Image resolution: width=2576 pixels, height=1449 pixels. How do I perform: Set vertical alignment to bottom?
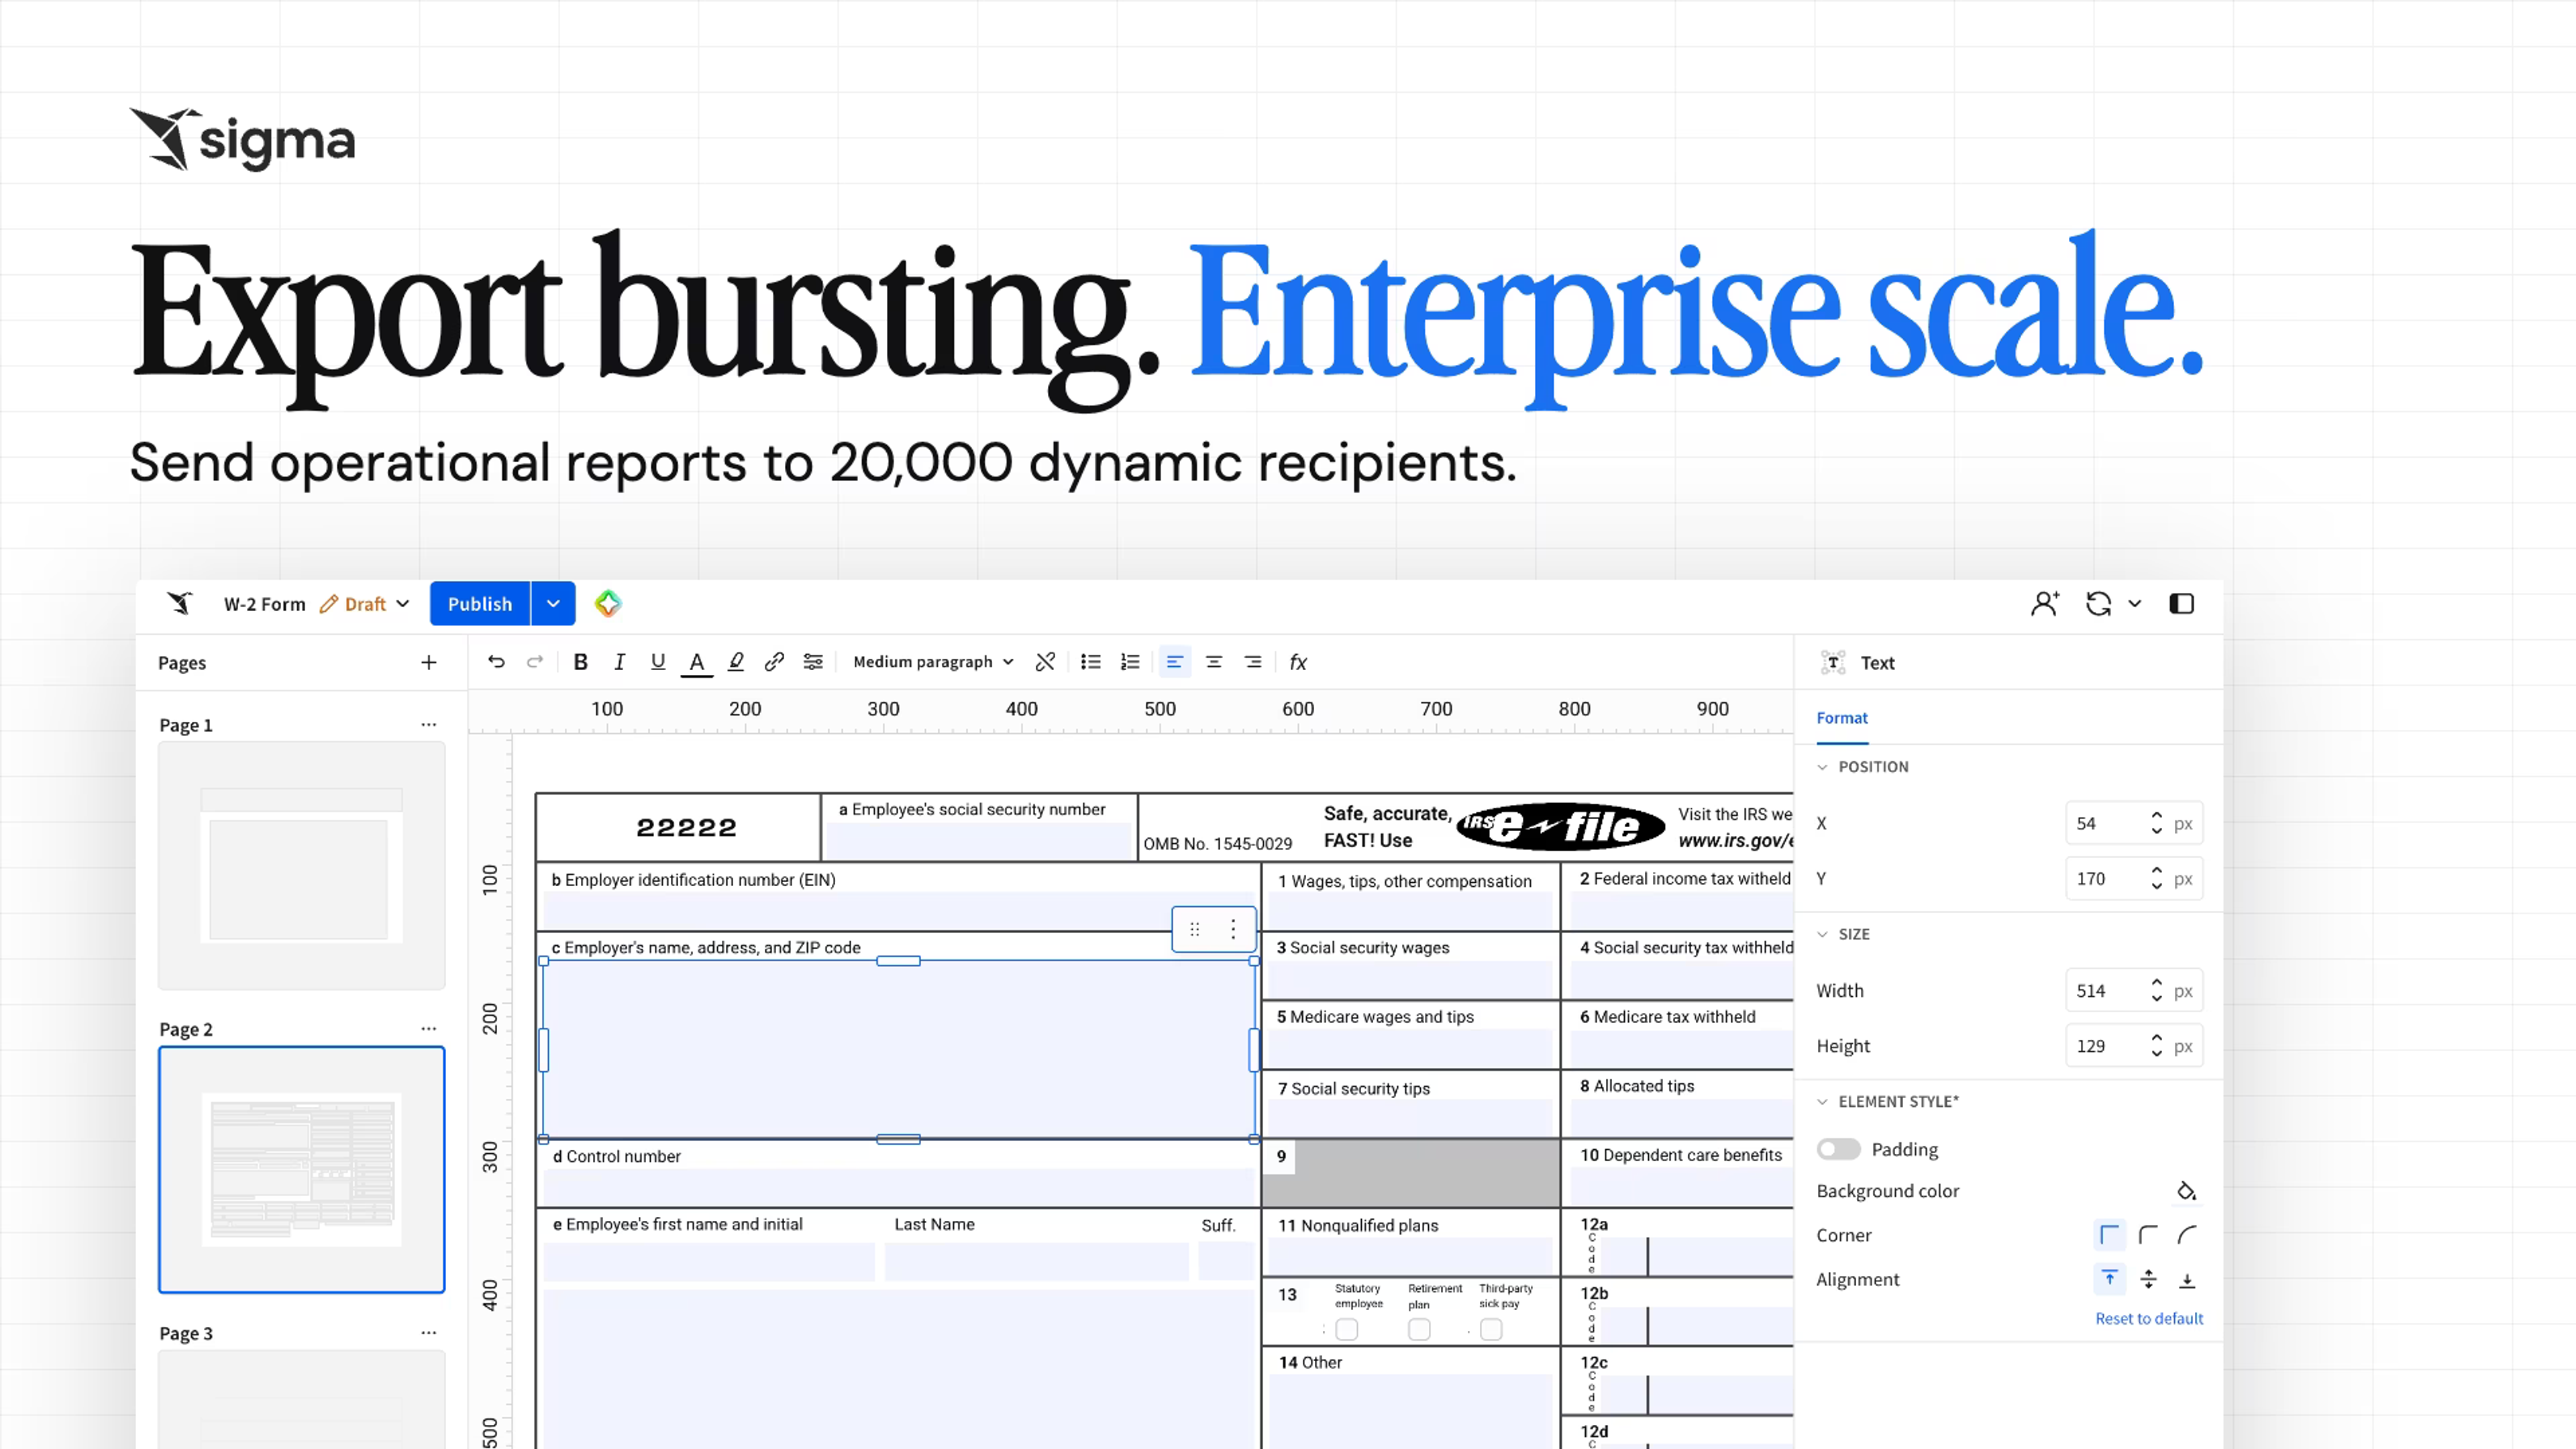pyautogui.click(x=2187, y=1279)
